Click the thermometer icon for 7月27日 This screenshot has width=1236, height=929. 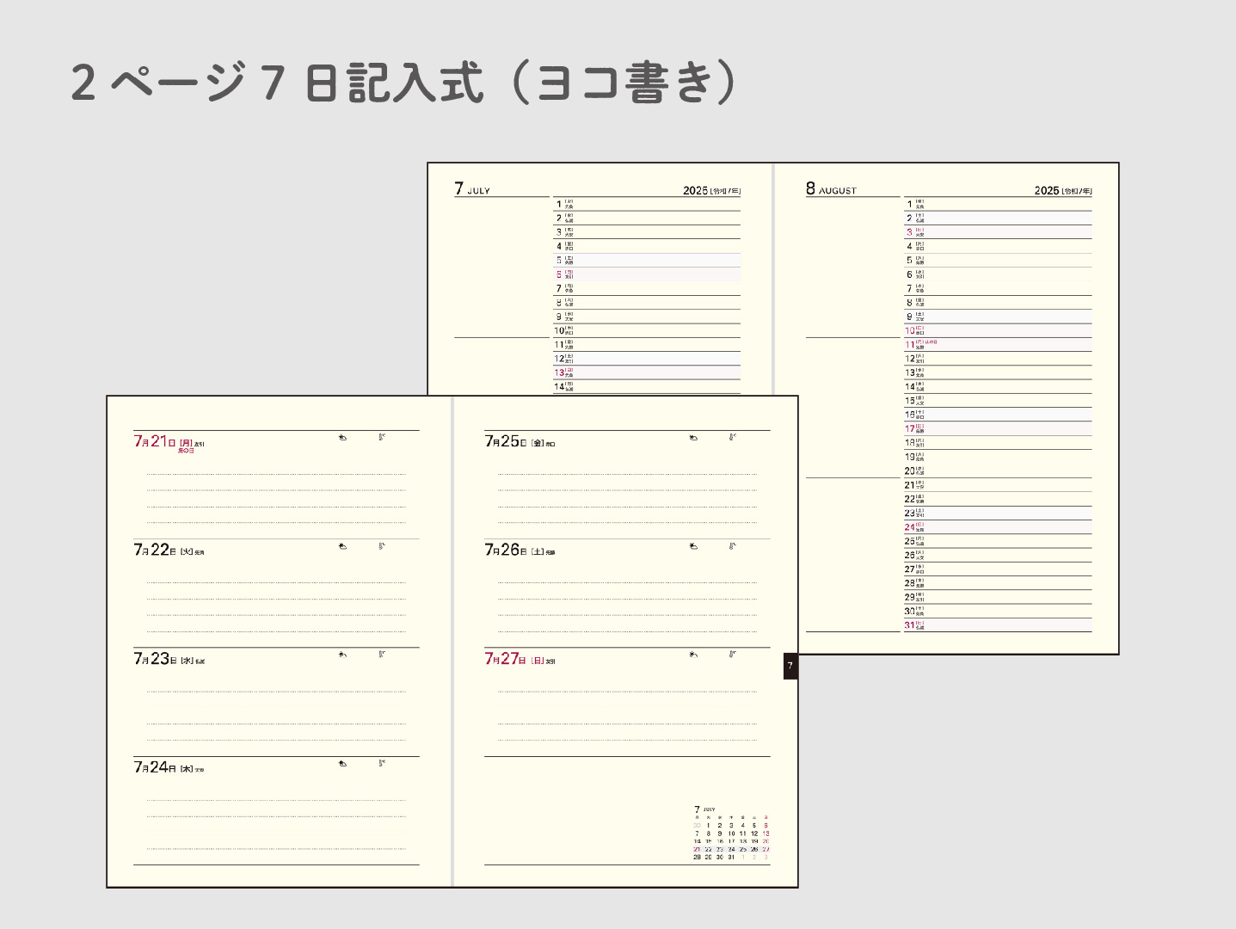click(733, 654)
